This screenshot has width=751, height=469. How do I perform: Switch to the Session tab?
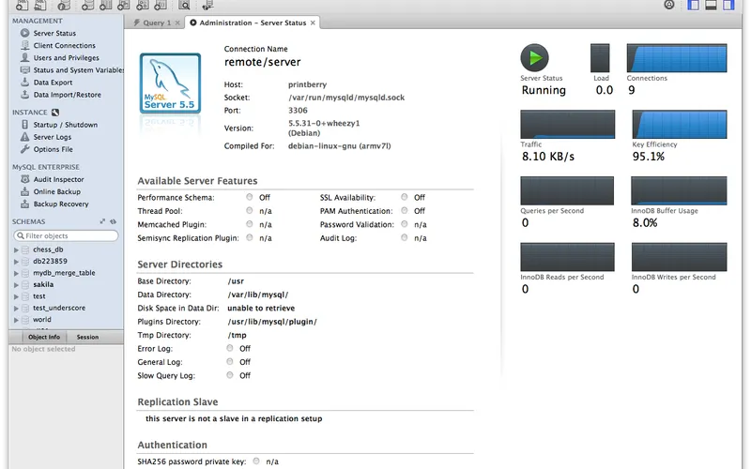[x=87, y=337]
